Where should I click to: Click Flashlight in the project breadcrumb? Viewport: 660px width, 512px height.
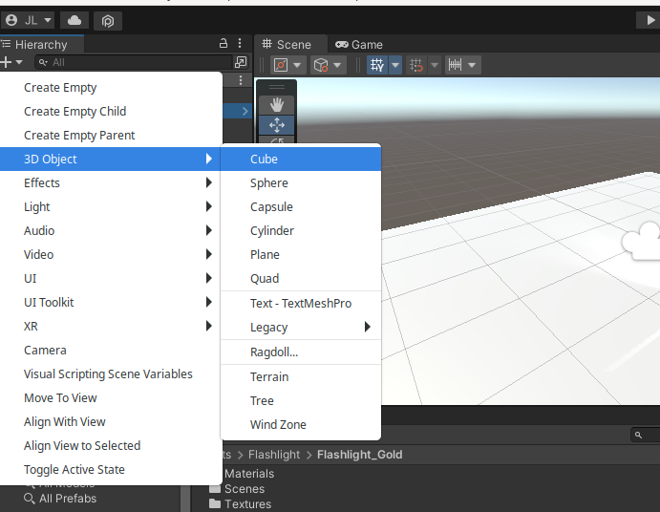point(273,455)
